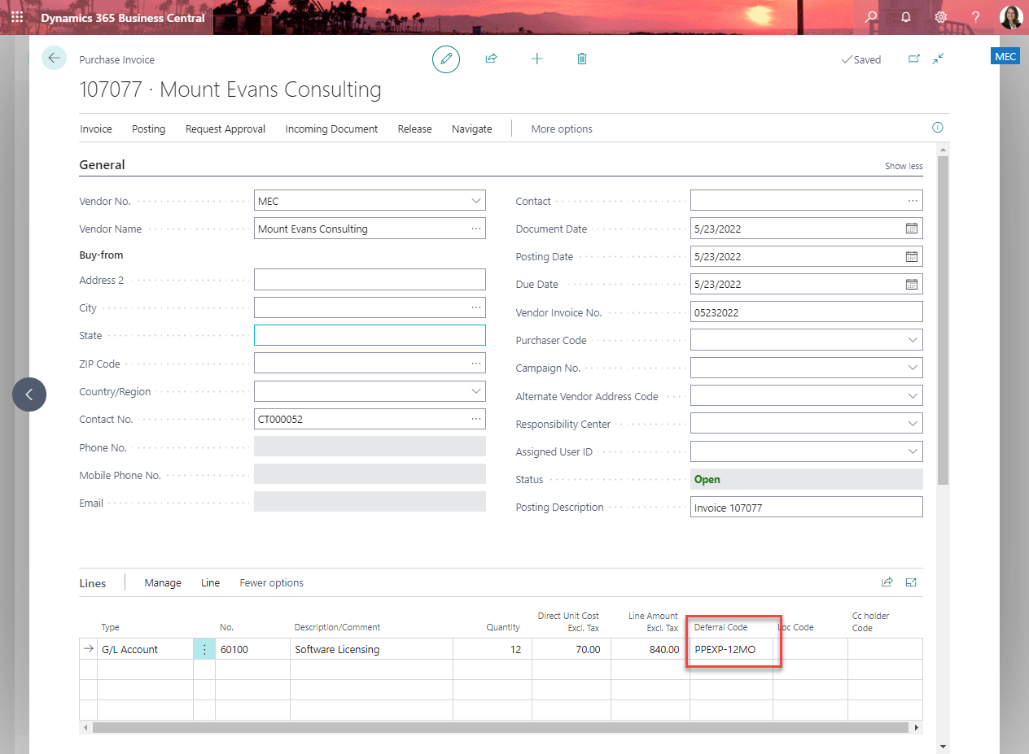This screenshot has height=754, width=1029.
Task: Collapse the Lines section heading
Action: click(93, 583)
